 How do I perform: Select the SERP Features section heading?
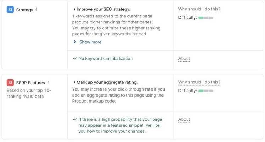pyautogui.click(x=31, y=83)
